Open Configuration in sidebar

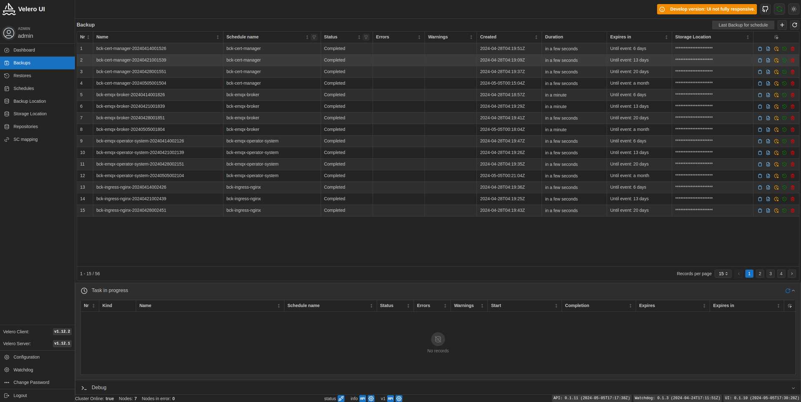[x=37, y=357]
